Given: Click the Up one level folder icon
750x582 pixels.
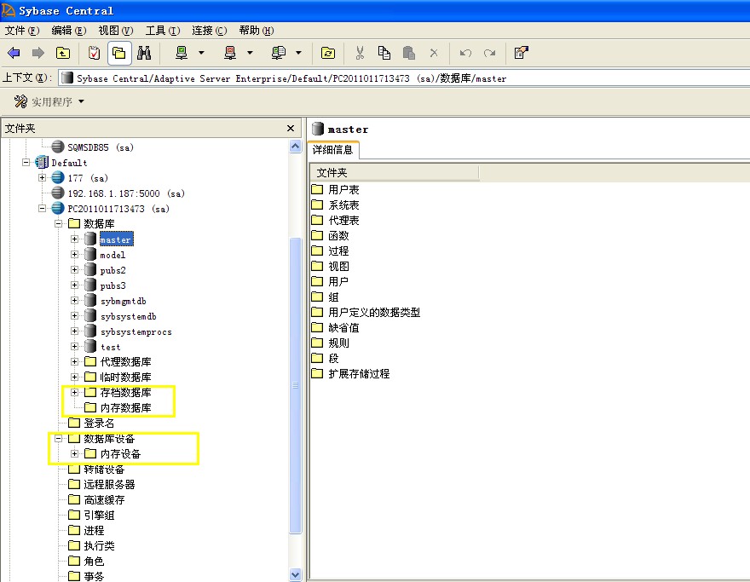Looking at the screenshot, I should (x=63, y=53).
